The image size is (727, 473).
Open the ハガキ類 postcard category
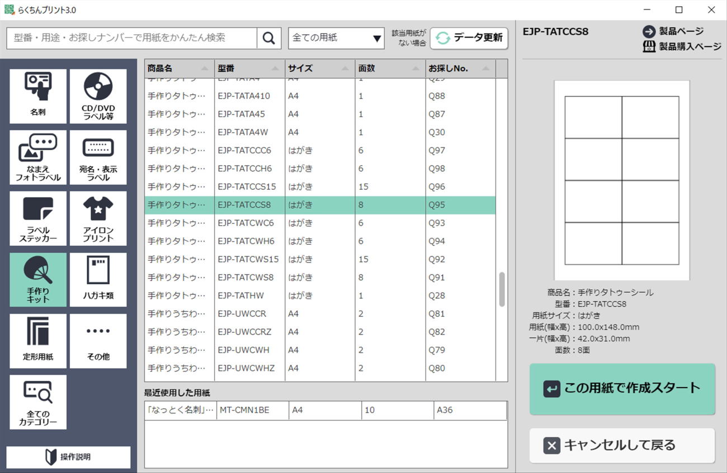point(98,280)
